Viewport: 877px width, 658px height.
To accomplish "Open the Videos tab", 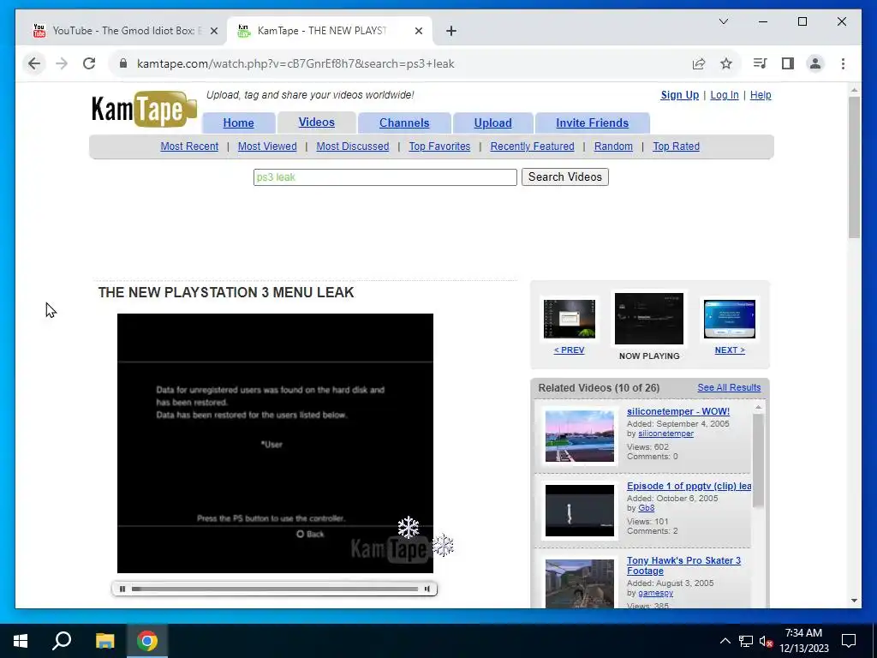I will (317, 123).
